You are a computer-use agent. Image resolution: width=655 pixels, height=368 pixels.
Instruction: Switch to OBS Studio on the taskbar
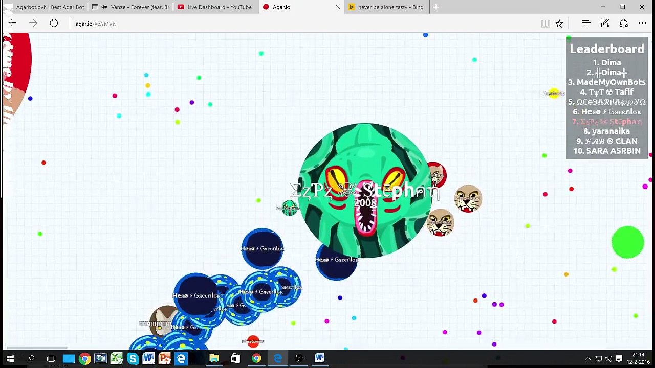299,359
